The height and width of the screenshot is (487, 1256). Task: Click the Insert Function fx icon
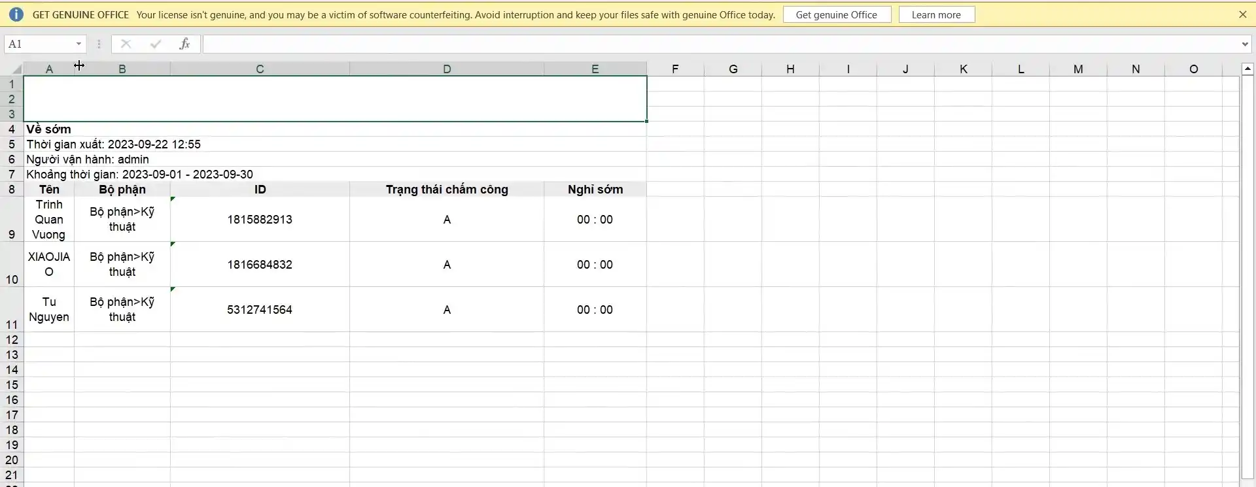point(184,44)
